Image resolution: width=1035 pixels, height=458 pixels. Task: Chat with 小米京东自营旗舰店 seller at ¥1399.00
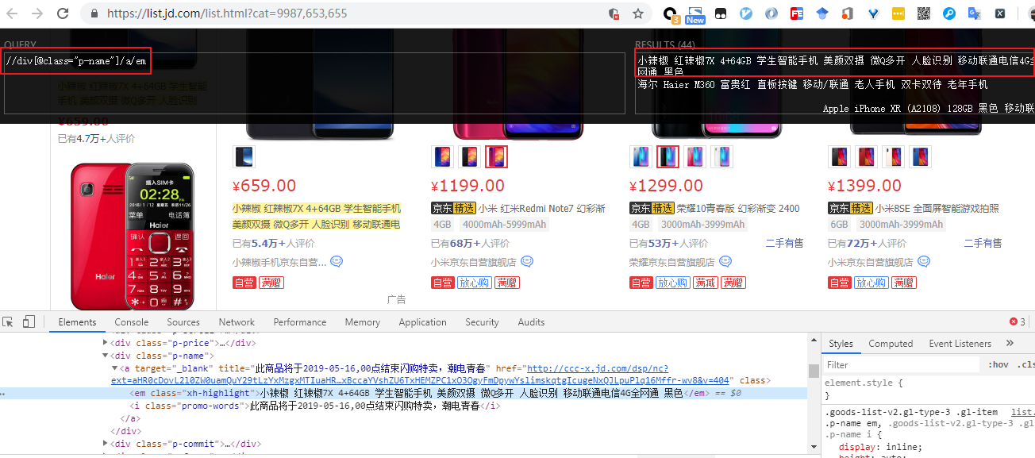click(924, 261)
